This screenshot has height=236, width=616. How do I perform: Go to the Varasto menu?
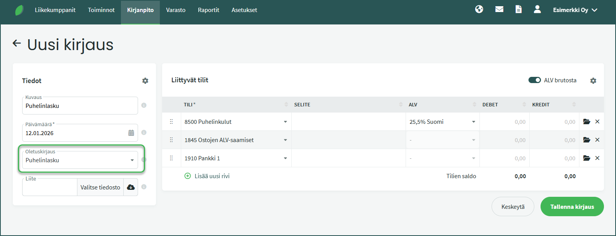pyautogui.click(x=176, y=10)
